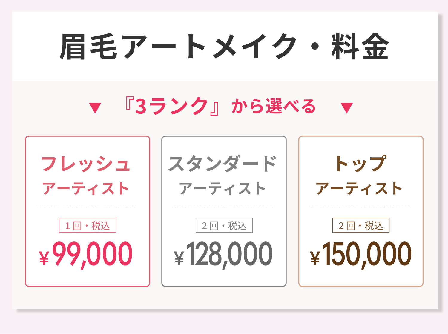Select the トップ アーティスト heading
The width and height of the screenshot is (448, 334).
pyautogui.click(x=360, y=176)
